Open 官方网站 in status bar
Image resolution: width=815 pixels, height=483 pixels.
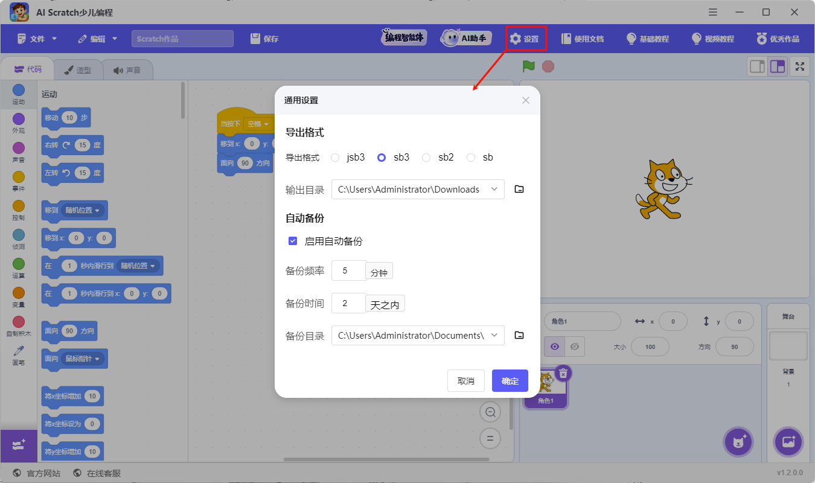pyautogui.click(x=37, y=473)
